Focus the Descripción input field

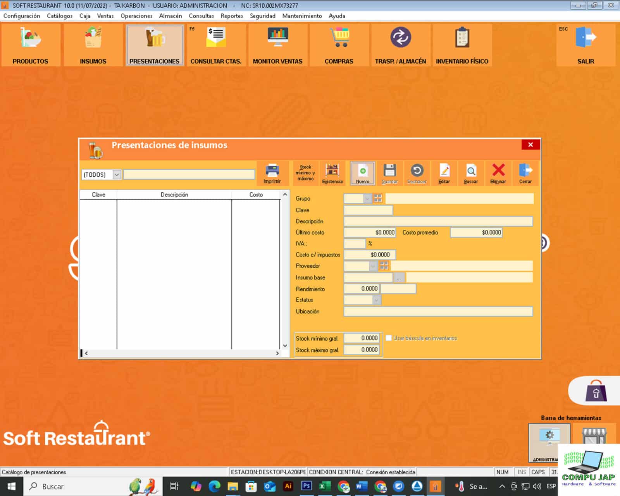point(438,221)
